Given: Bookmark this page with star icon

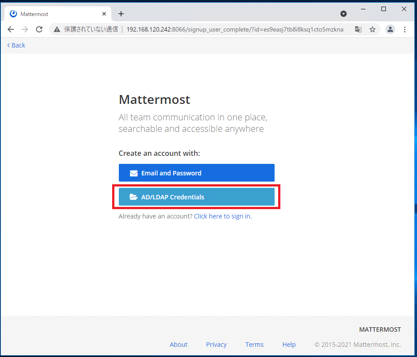Looking at the screenshot, I should 372,29.
